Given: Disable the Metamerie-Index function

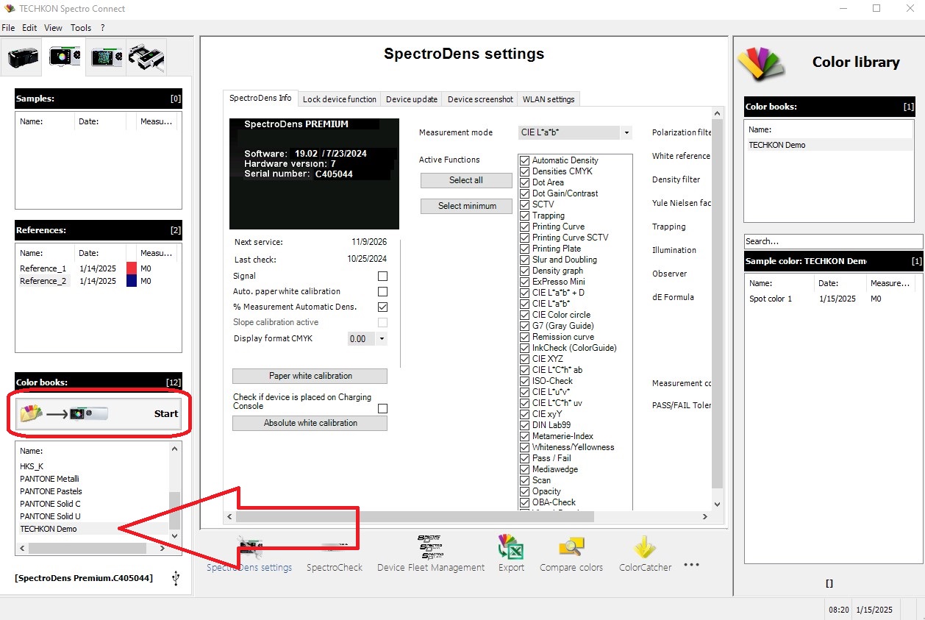Looking at the screenshot, I should point(524,436).
